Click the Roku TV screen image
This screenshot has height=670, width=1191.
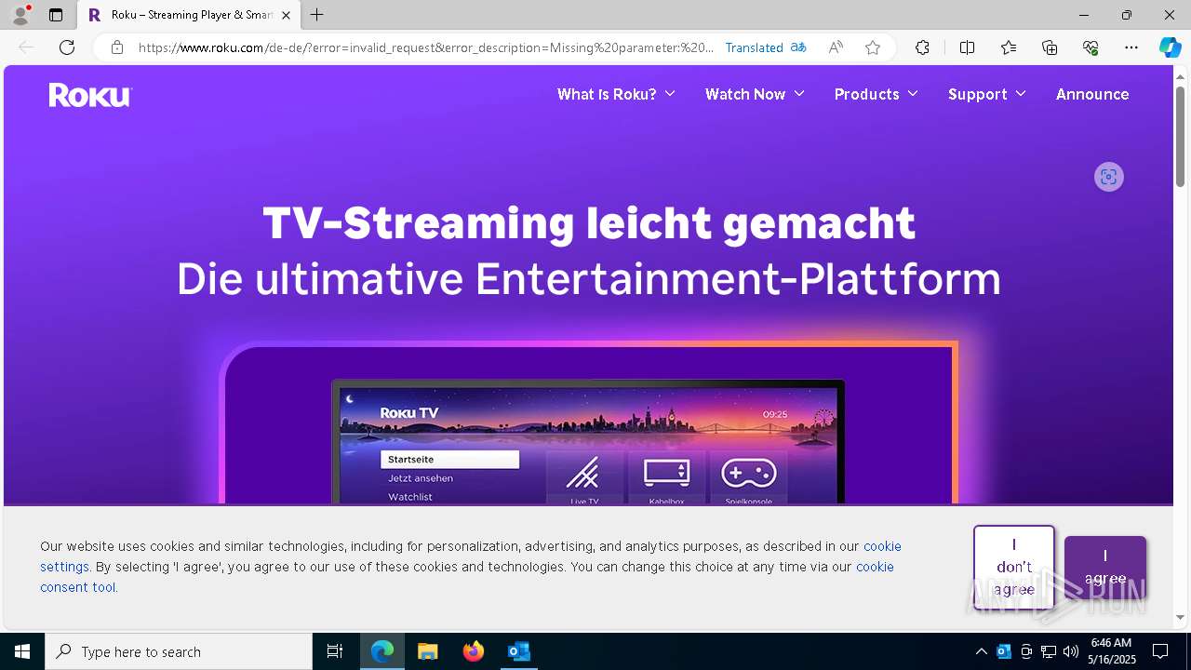coord(588,442)
